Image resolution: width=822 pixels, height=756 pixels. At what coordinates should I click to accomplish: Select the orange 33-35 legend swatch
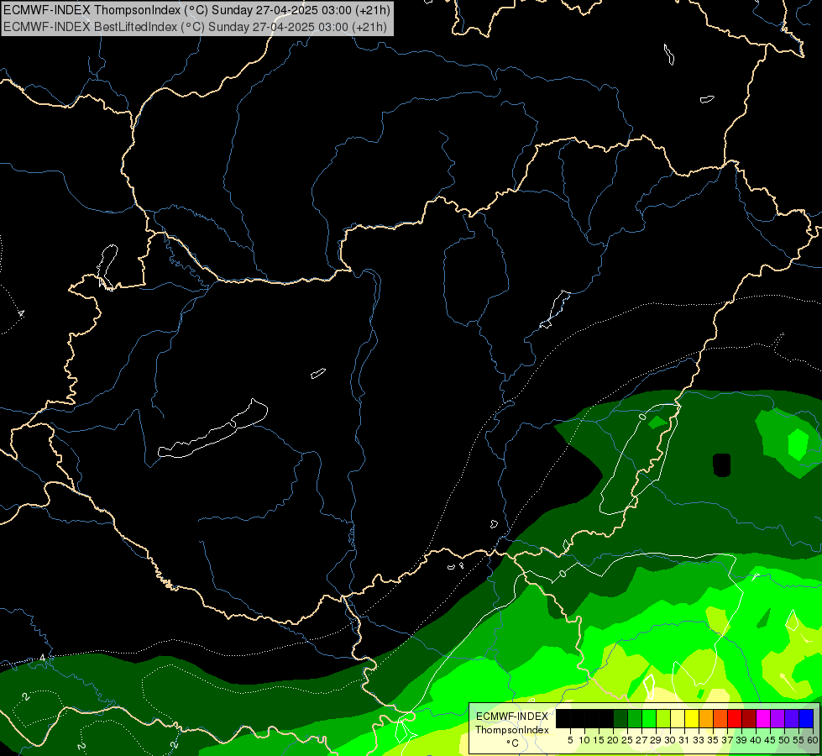point(706,718)
